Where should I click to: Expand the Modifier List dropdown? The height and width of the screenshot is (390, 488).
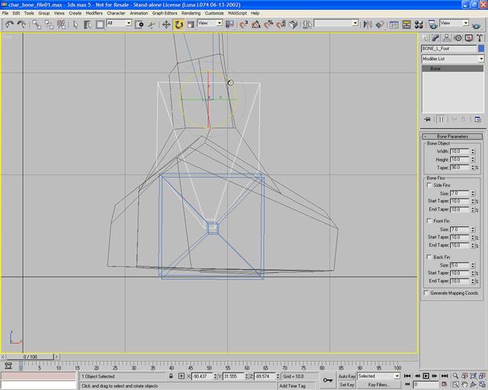click(x=481, y=59)
